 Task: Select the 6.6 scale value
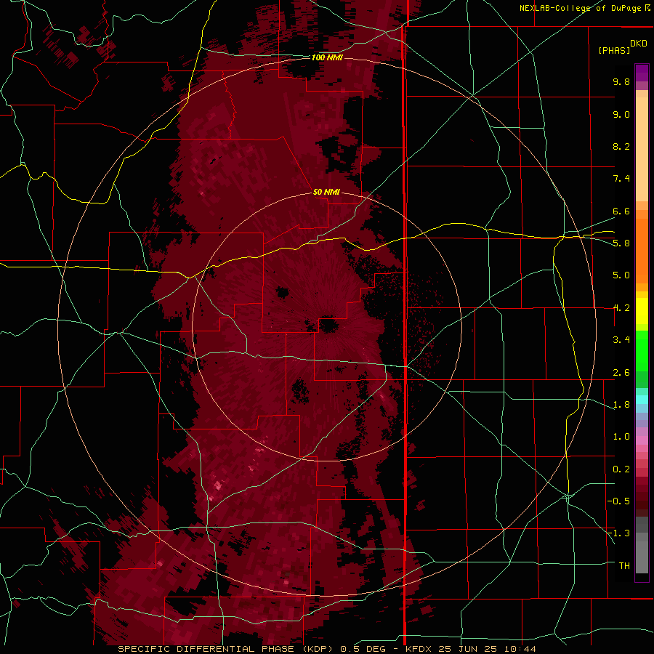click(x=621, y=211)
